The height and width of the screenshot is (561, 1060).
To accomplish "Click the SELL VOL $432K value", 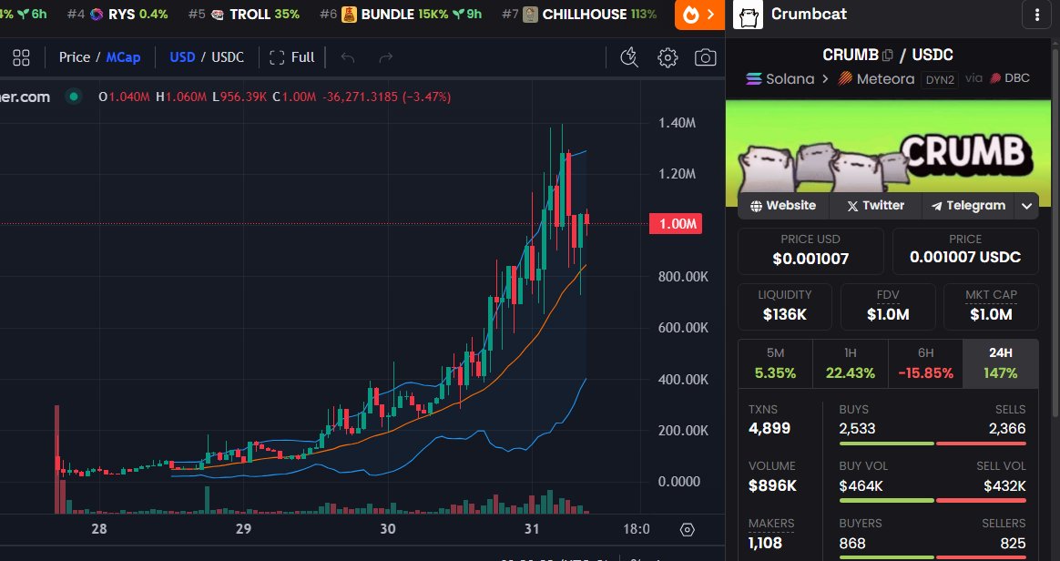I will tap(1004, 486).
